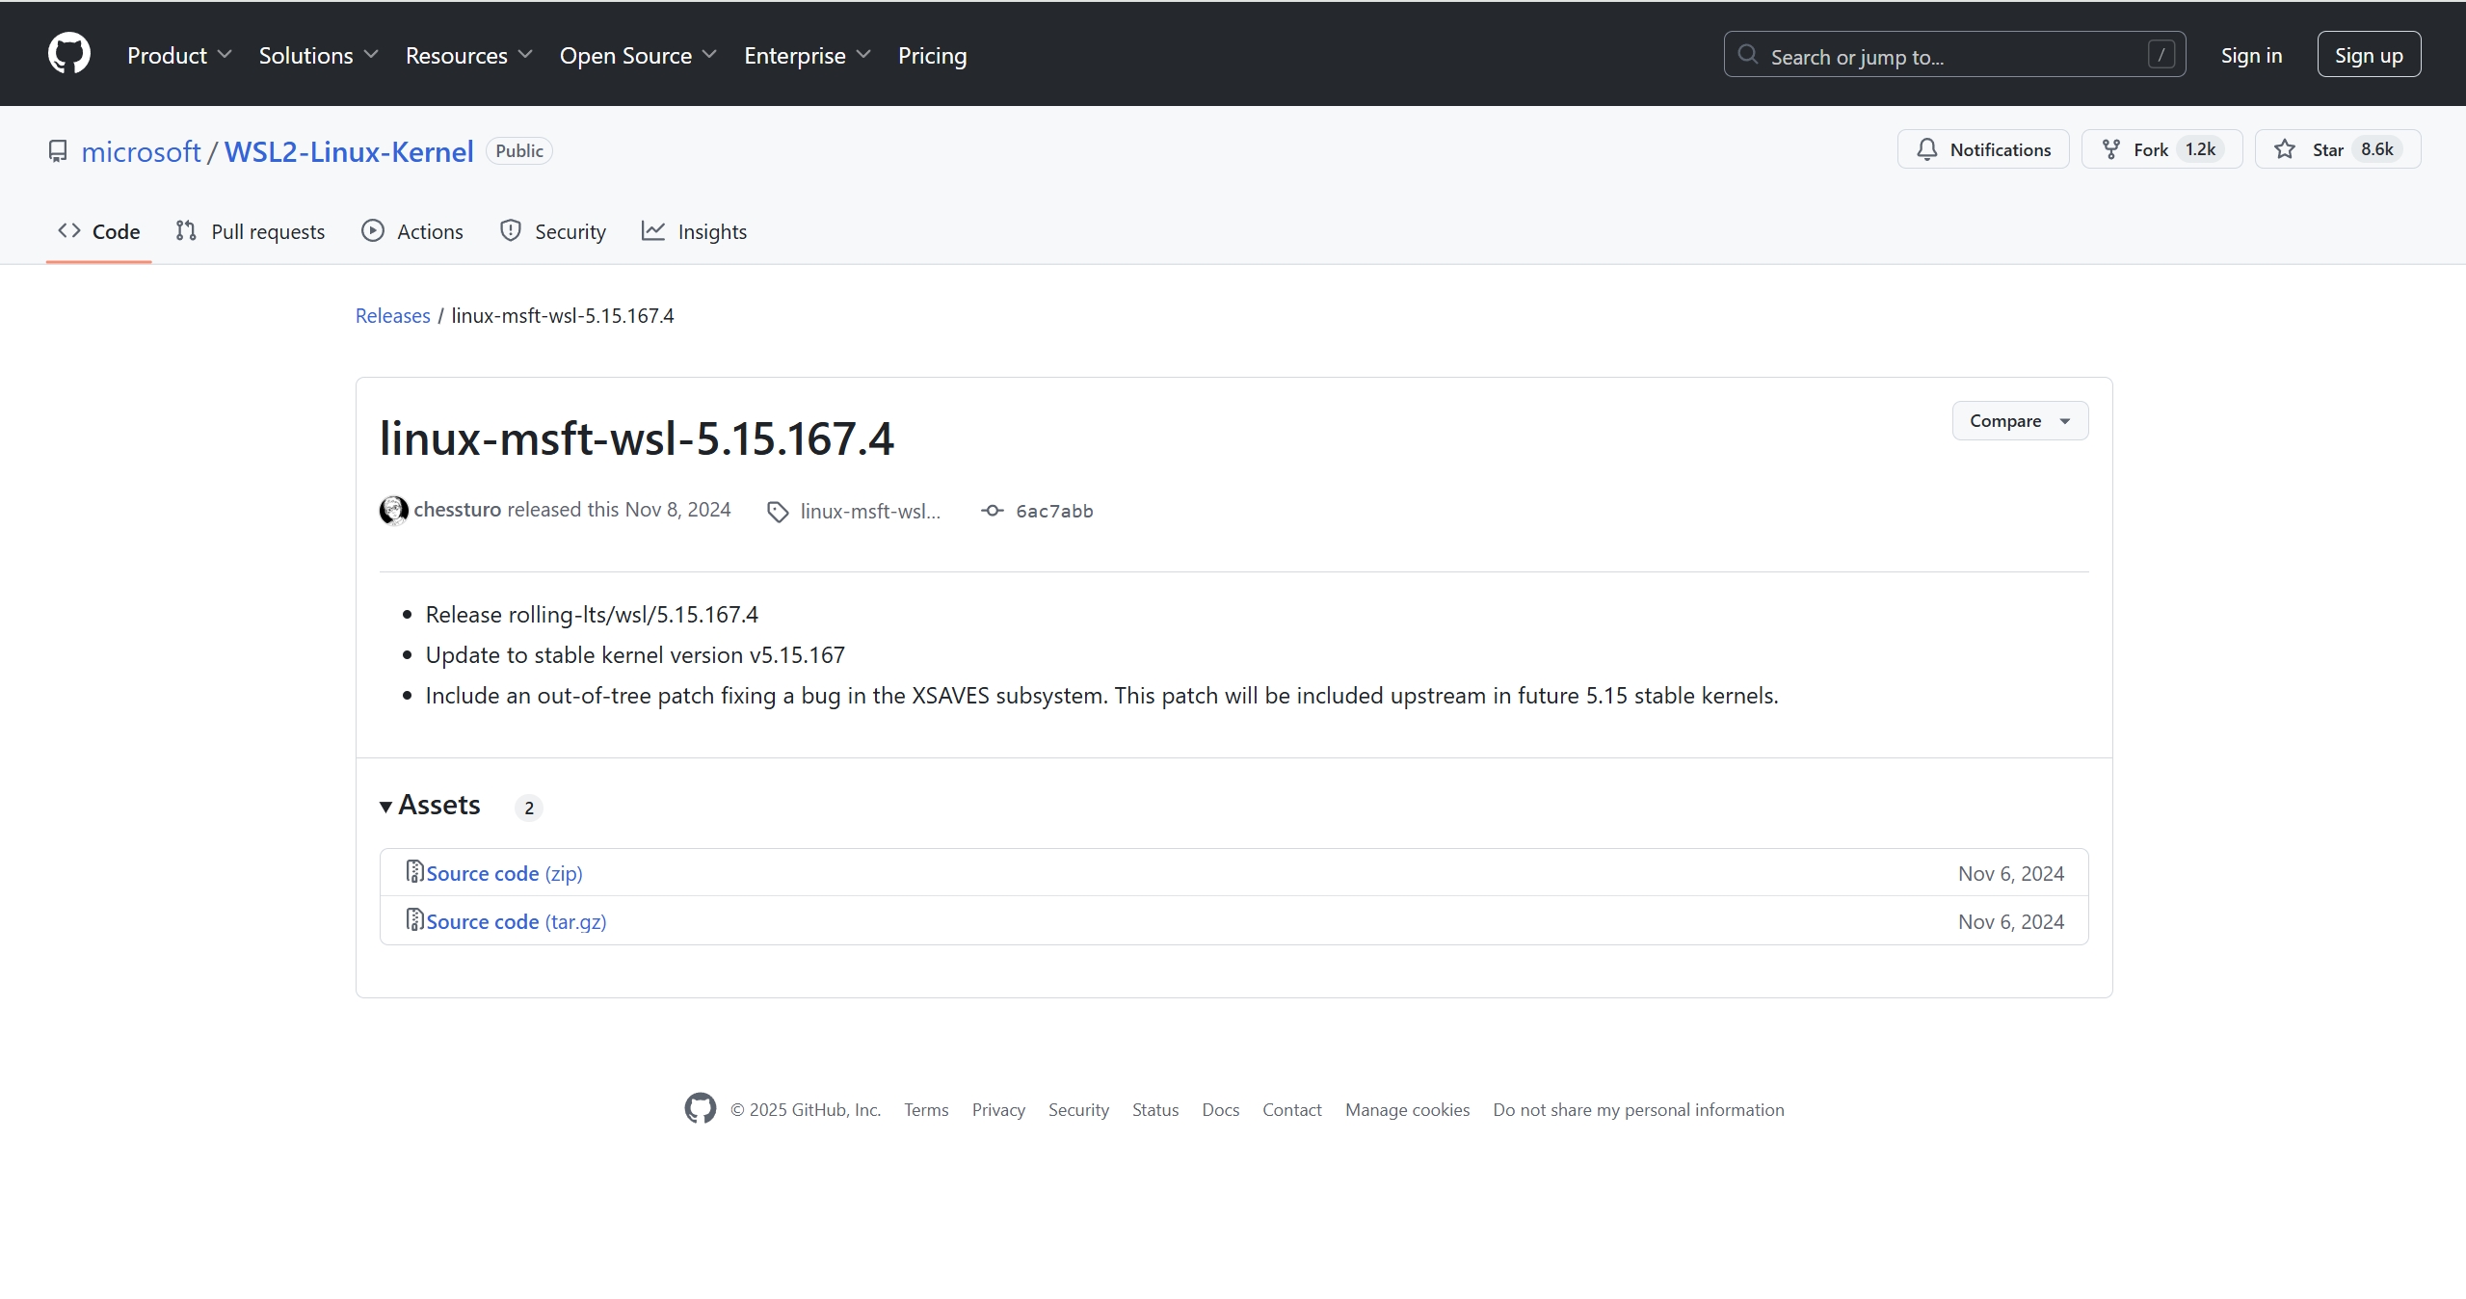Click the fork count 1.2k
This screenshot has height=1299, width=2466.
click(2200, 149)
